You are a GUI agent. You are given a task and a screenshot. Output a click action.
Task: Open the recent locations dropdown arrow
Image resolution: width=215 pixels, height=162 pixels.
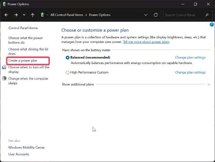click(24, 15)
